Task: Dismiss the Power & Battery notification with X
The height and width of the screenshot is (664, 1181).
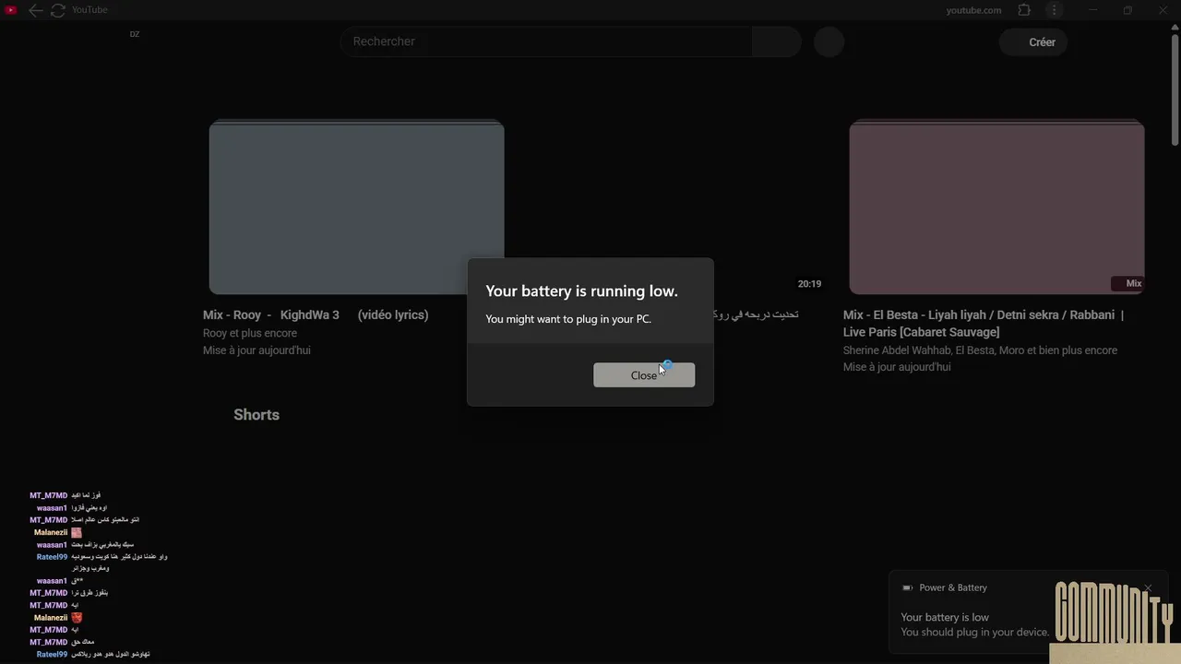Action: (1148, 587)
